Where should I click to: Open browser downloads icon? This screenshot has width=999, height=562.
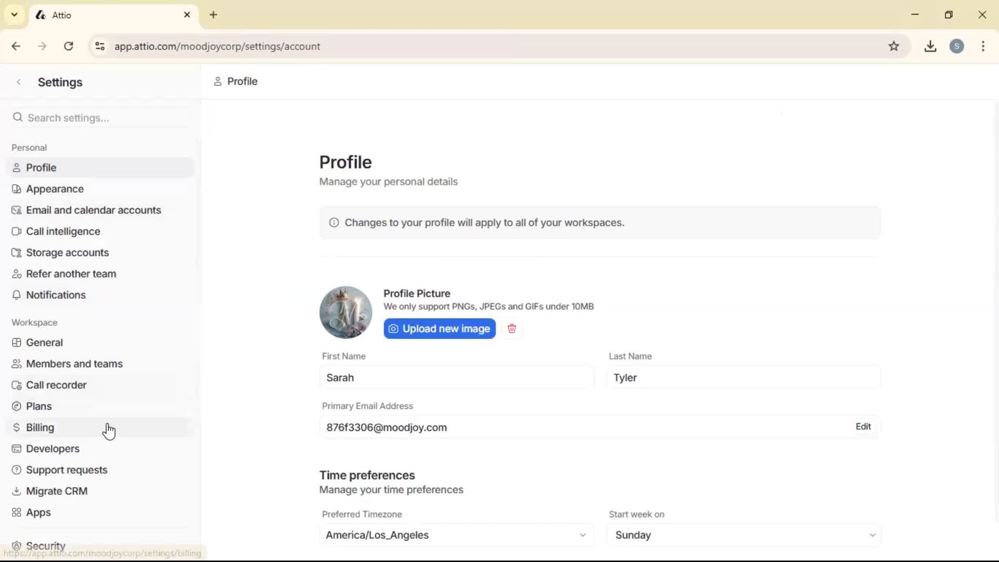930,46
